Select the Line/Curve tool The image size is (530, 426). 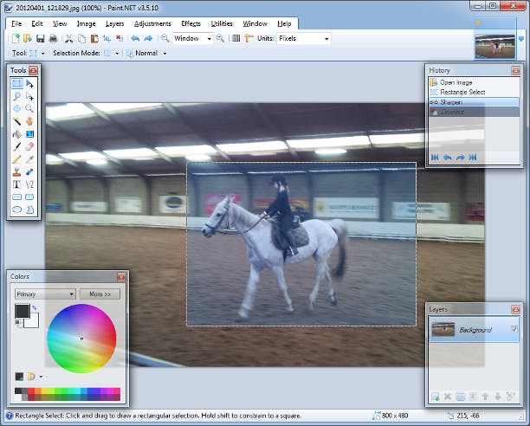(x=29, y=184)
